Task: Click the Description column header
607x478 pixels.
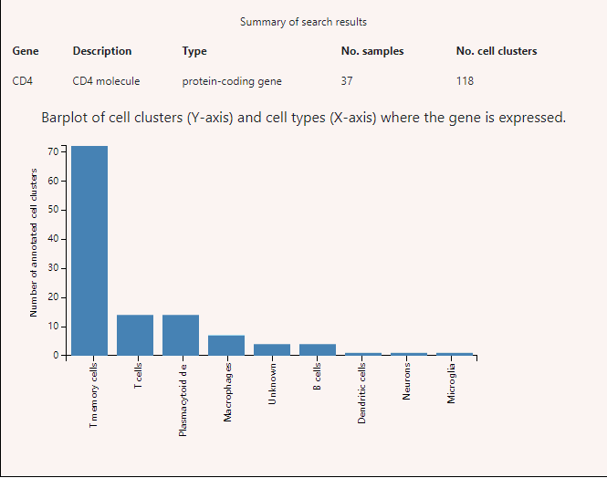Action: pos(102,51)
